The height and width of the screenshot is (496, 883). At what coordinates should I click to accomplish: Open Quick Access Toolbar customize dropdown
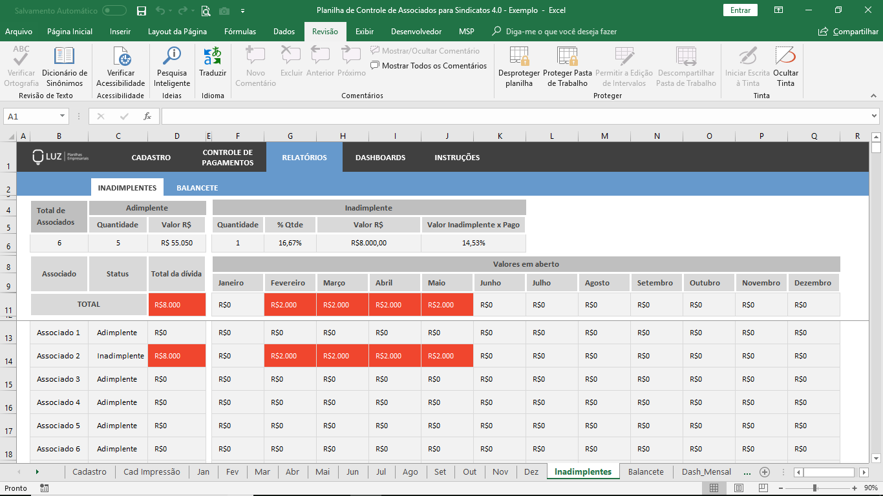point(242,10)
